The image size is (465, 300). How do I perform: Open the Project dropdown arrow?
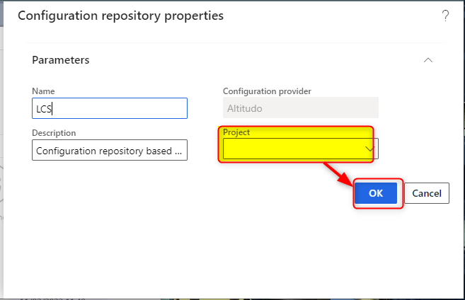click(x=369, y=149)
